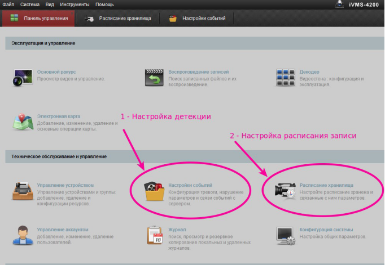Open the Декодер video wall icon
The width and height of the screenshot is (385, 265).
coord(286,78)
